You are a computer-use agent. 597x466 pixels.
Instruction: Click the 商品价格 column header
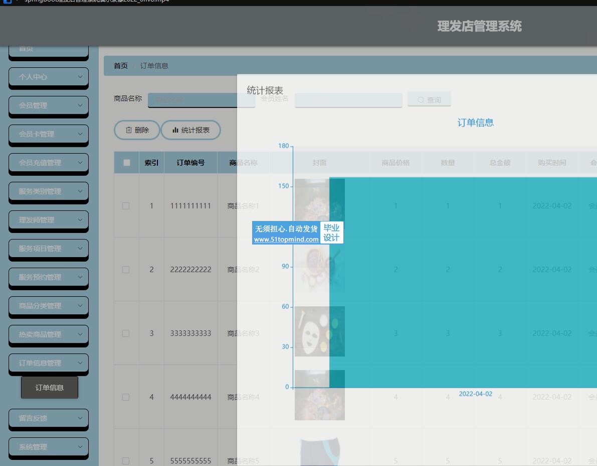pos(395,163)
